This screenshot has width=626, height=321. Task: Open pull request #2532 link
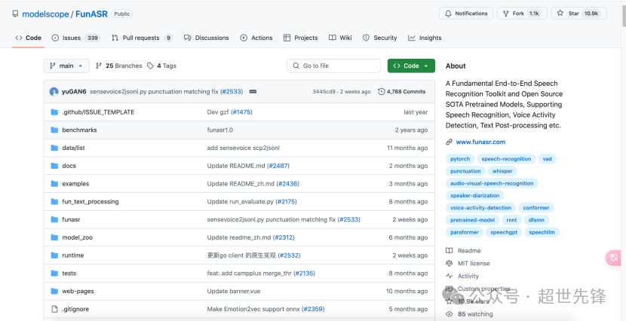tap(289, 255)
